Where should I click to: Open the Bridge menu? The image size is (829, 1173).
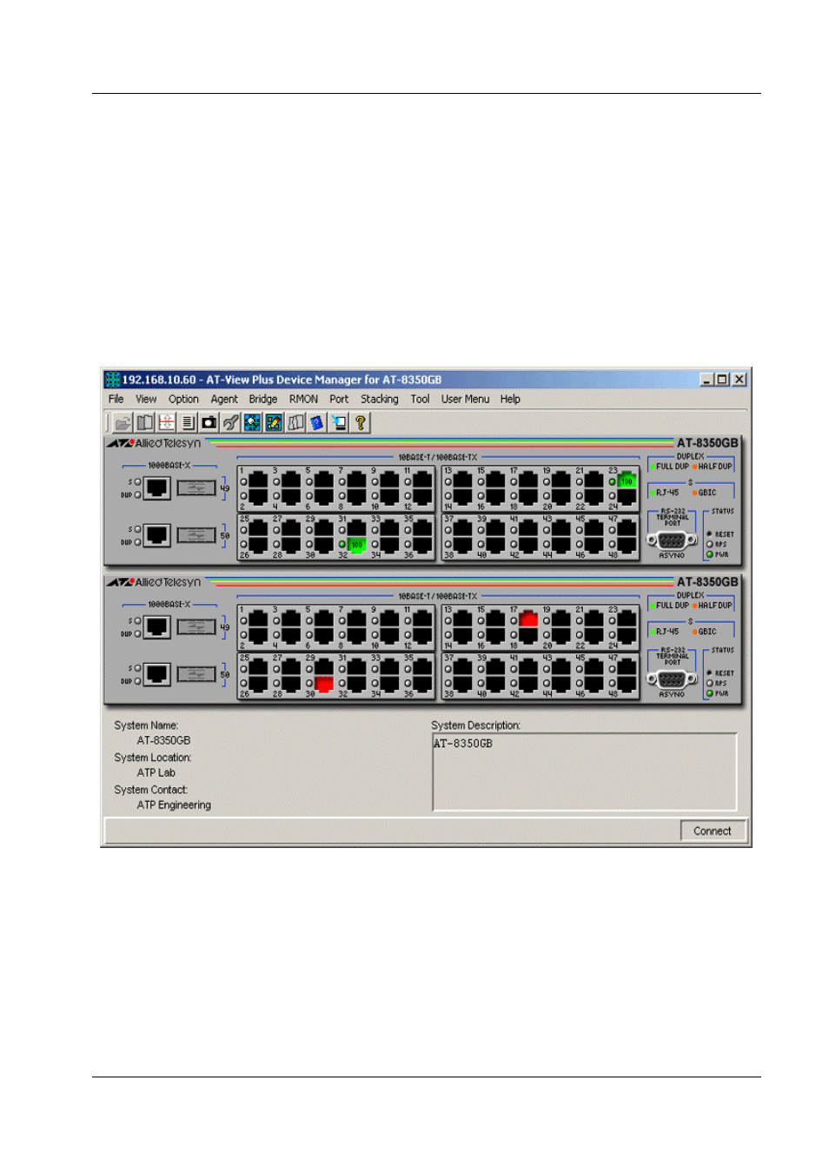point(263,400)
